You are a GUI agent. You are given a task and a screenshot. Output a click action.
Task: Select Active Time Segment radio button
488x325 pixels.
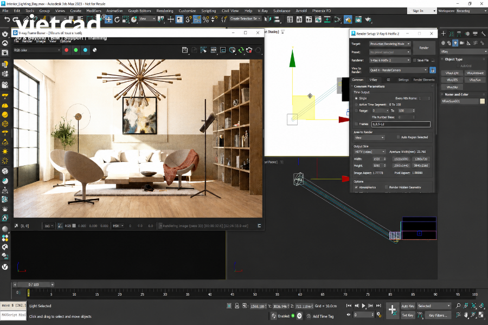[356, 105]
